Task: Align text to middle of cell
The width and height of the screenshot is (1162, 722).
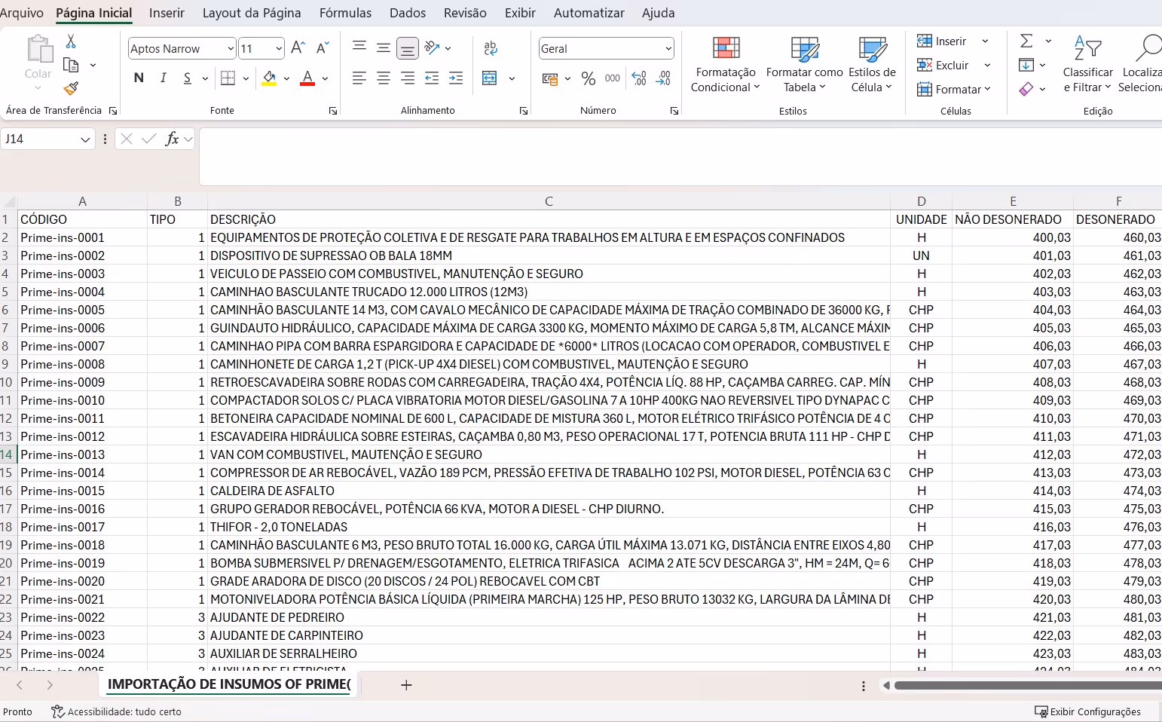Action: [x=384, y=47]
